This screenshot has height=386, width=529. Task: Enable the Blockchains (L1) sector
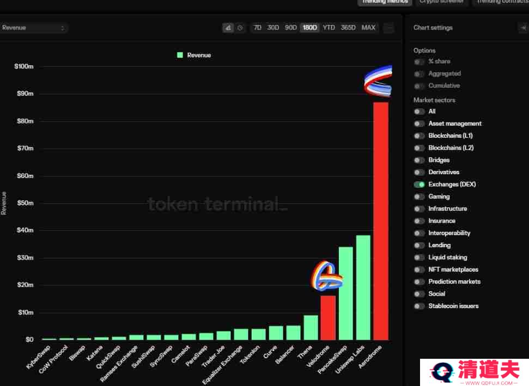tap(419, 136)
